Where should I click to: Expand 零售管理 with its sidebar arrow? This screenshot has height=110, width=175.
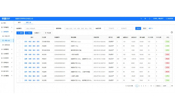tap(12, 27)
